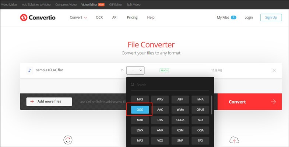Select 8SVX format
The width and height of the screenshot is (289, 147).
[x=140, y=130]
